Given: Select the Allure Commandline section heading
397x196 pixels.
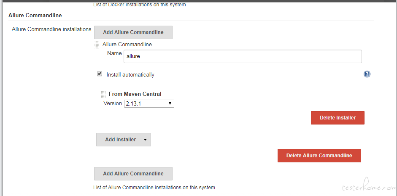Looking at the screenshot, I should pos(35,16).
